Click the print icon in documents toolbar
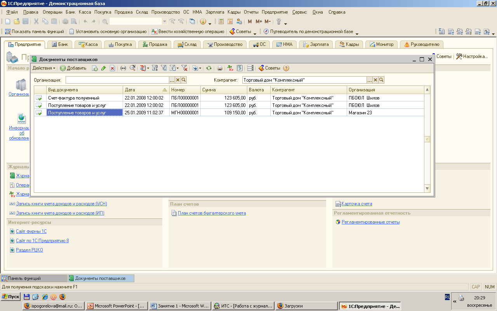This screenshot has width=497, height=311. (219, 68)
